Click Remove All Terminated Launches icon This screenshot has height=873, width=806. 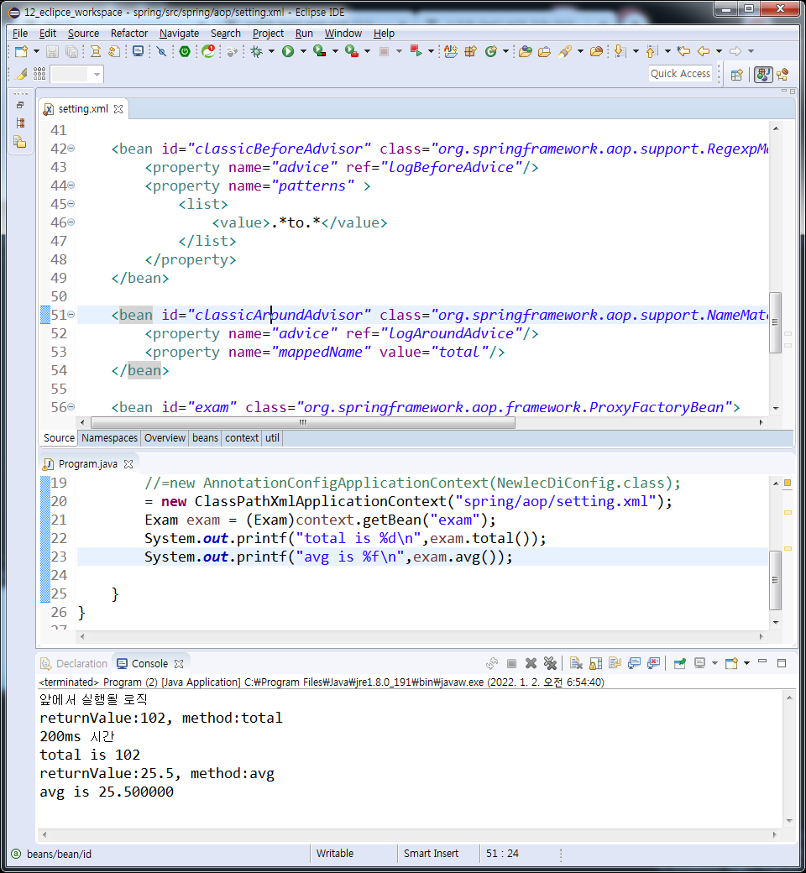click(x=550, y=663)
